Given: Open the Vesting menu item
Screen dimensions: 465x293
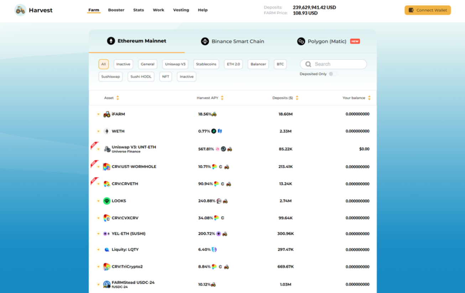Looking at the screenshot, I should 181,10.
